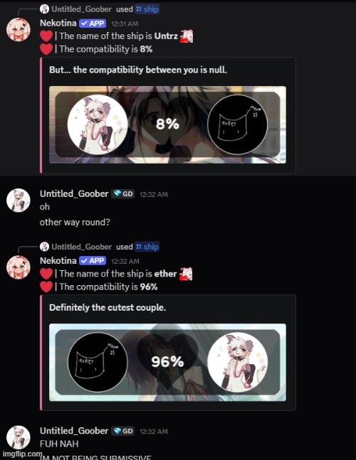Click the Nekotina username on the 96% message

pos(58,260)
